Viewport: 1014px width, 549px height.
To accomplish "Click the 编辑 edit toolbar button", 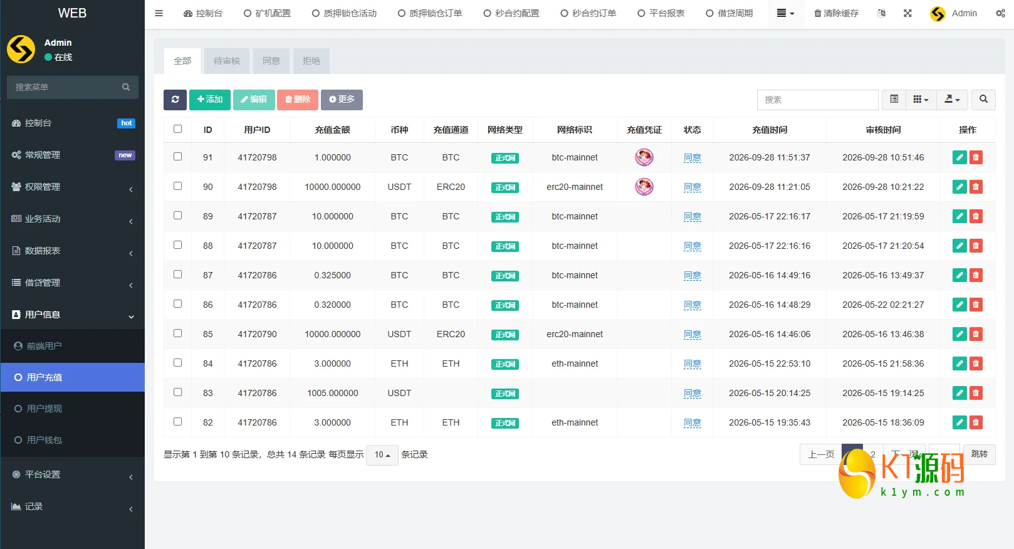I will click(254, 100).
